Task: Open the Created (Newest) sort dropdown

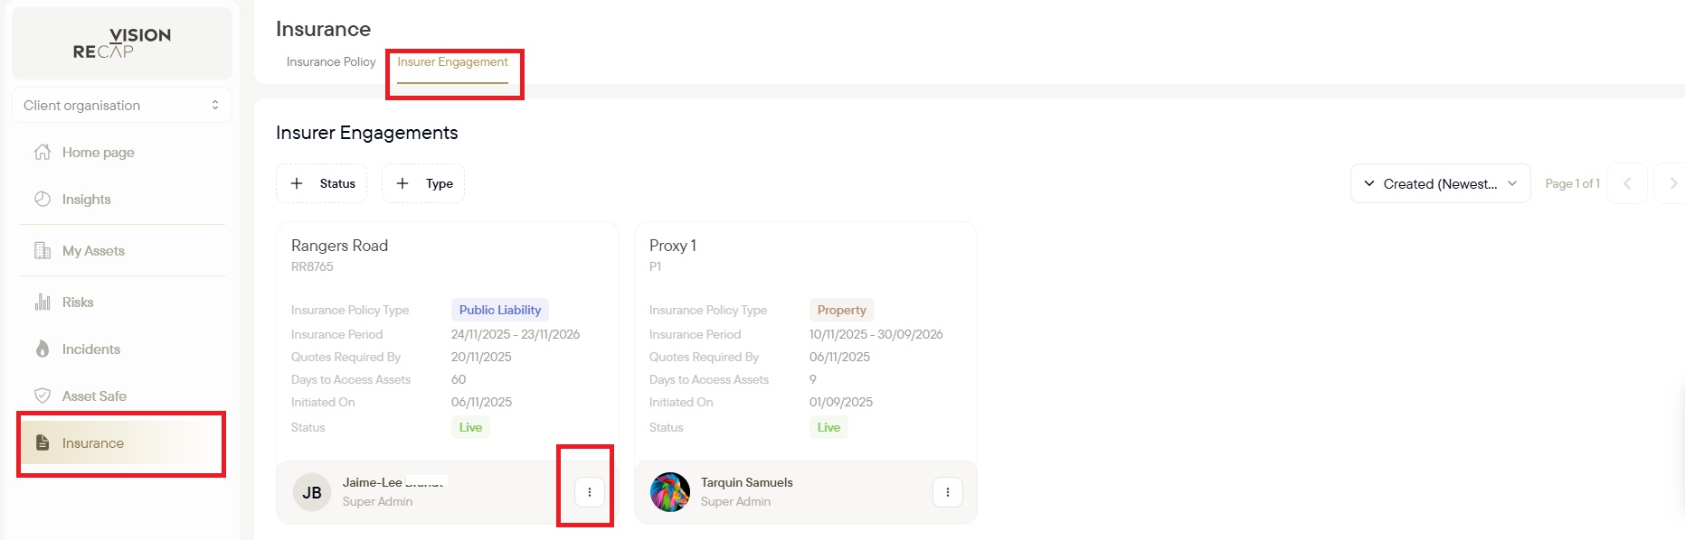Action: [x=1440, y=183]
